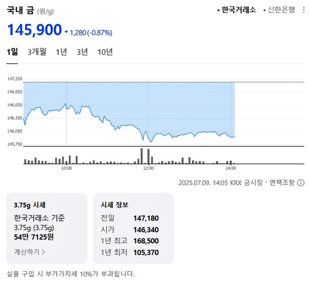The image size is (309, 283).
Task: Click the info icon beside 면책조항
Action: [301, 183]
